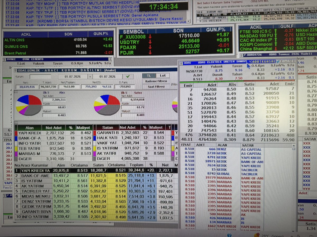Click the red down arrow next to USDTRY
The width and height of the screenshot is (317, 237).
pos(150,42)
